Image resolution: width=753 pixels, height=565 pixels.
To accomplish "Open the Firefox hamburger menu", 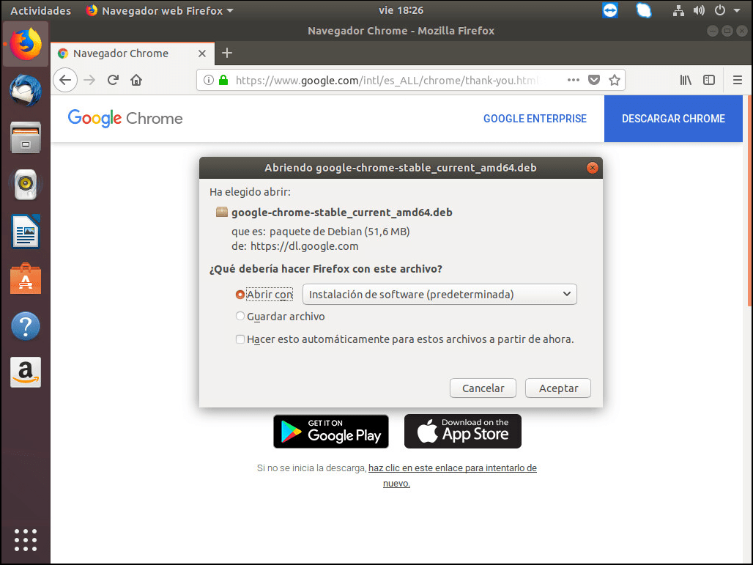I will pos(737,81).
